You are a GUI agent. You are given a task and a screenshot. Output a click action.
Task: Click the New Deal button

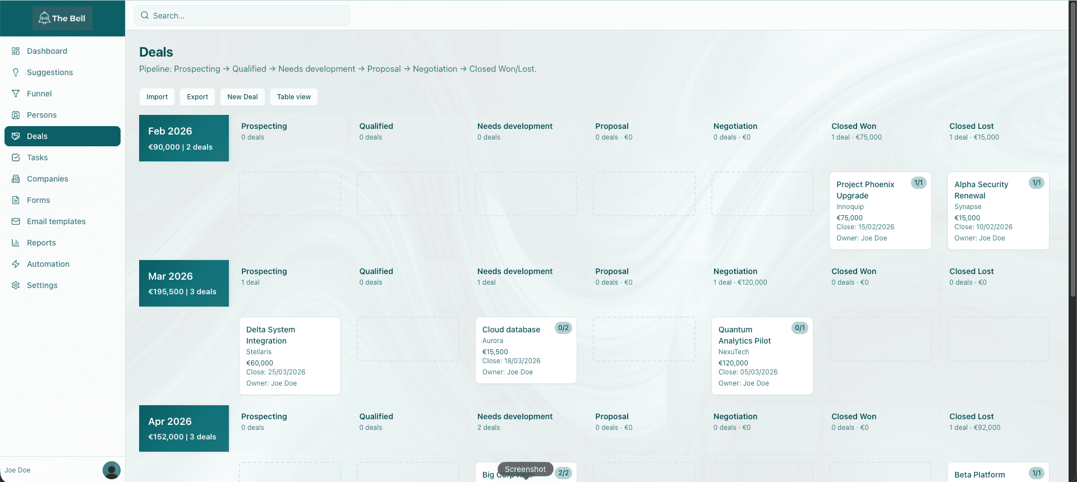pyautogui.click(x=242, y=97)
